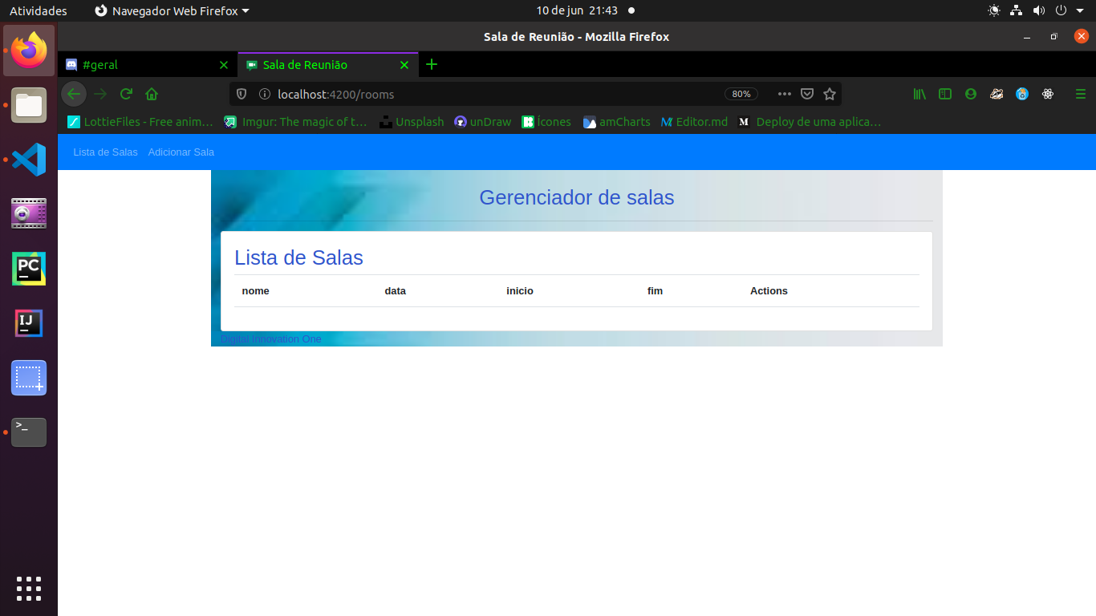Reset the 80% zoom level badge
The height and width of the screenshot is (616, 1096).
tap(741, 94)
